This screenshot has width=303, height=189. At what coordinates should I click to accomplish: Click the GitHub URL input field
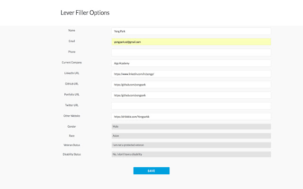tap(191, 84)
